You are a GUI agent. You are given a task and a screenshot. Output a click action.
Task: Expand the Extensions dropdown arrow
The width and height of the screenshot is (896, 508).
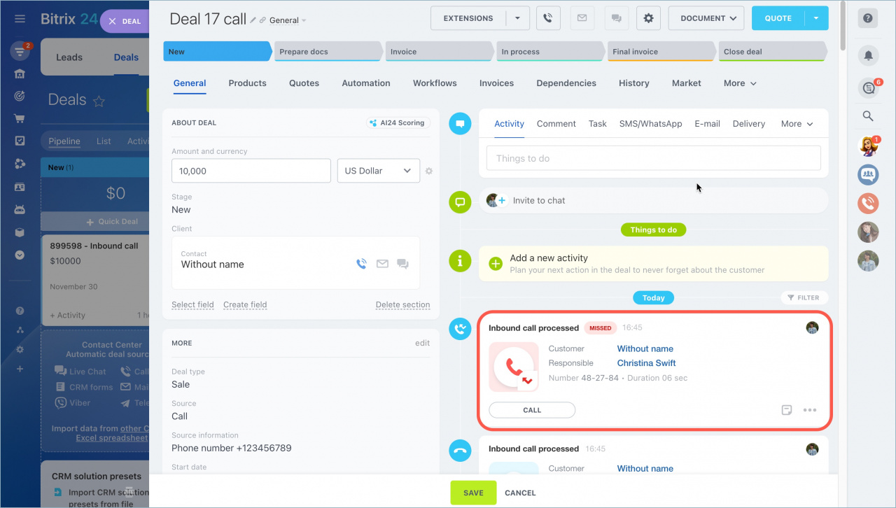click(x=517, y=18)
